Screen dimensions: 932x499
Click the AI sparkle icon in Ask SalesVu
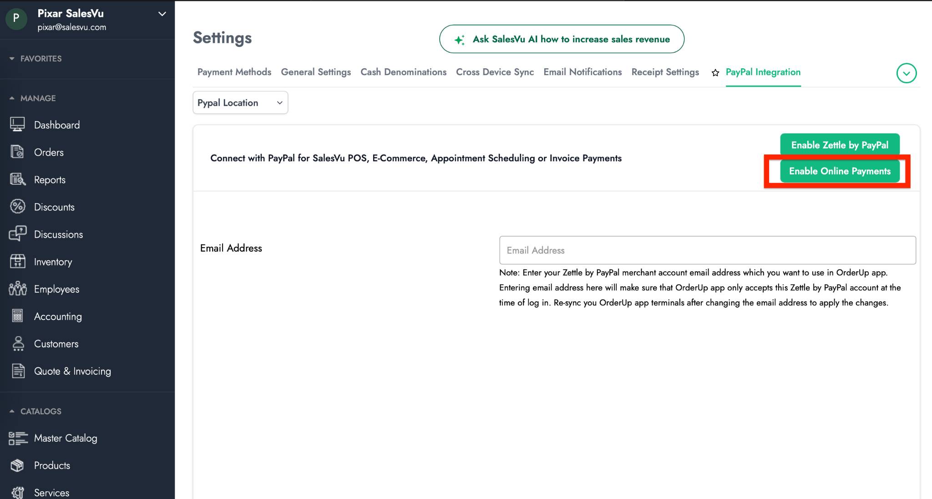pos(460,40)
